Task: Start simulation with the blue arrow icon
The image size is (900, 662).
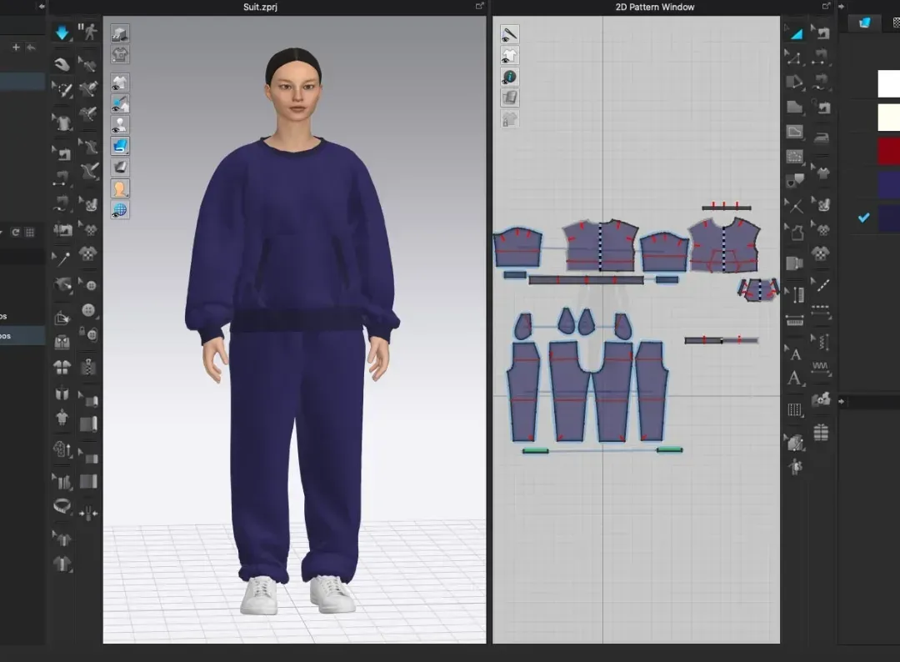Action: [62, 33]
